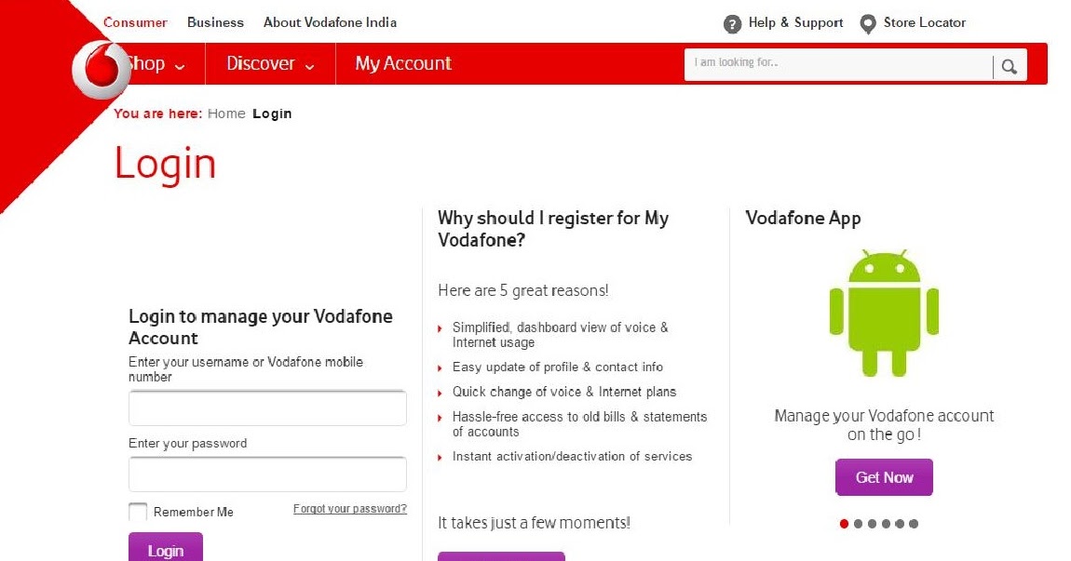Click the Store Locator pin icon
Image resolution: width=1071 pixels, height=561 pixels.
point(867,24)
